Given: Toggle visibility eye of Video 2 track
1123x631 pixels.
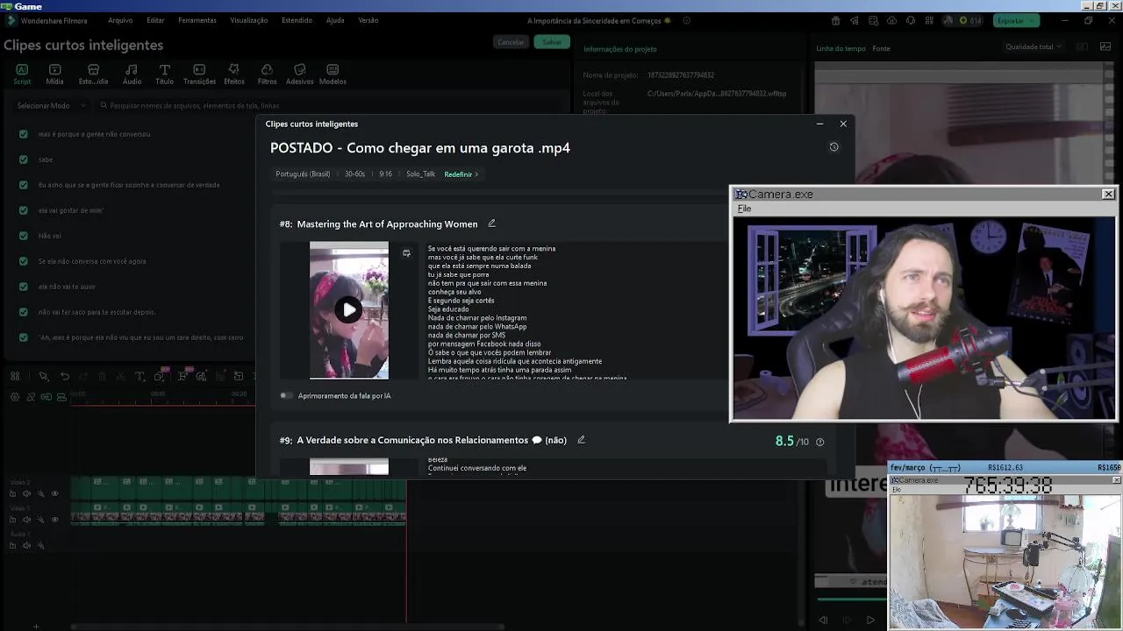Looking at the screenshot, I should coord(54,494).
